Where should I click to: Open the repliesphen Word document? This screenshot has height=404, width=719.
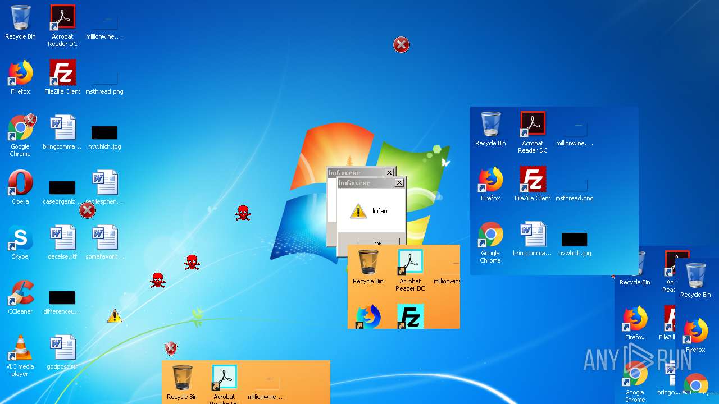pyautogui.click(x=104, y=187)
